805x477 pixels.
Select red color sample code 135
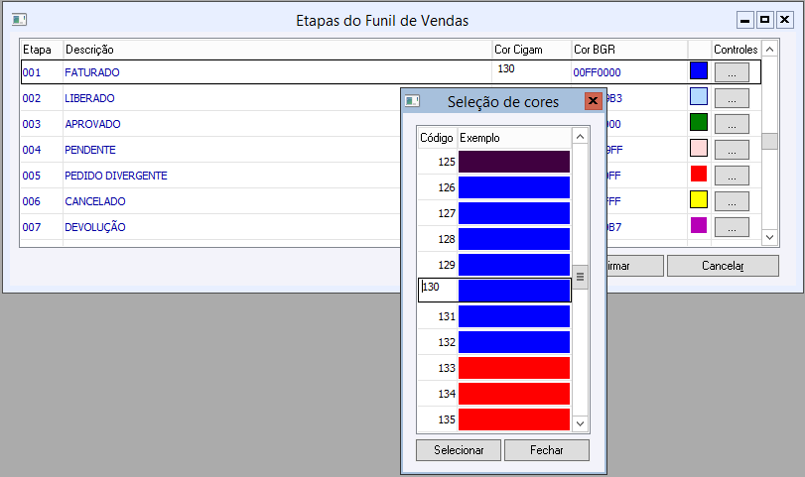click(x=514, y=419)
